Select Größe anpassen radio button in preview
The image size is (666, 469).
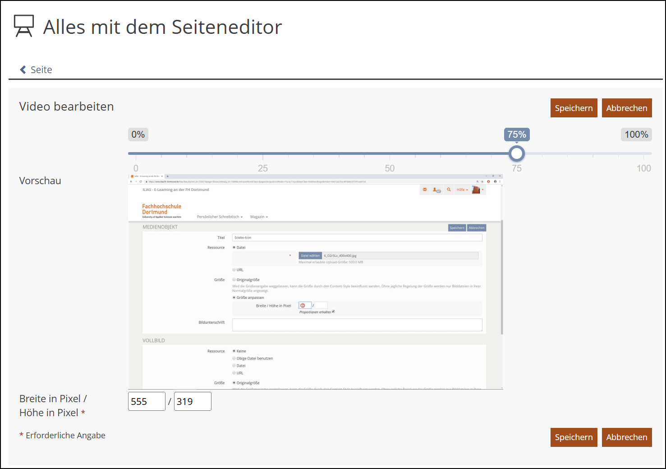(x=234, y=297)
